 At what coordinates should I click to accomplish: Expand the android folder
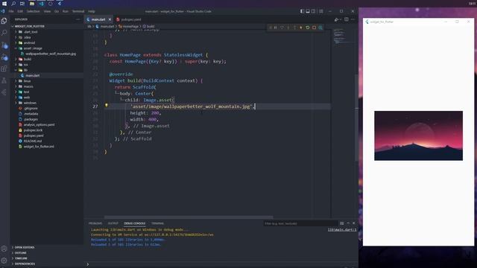[47, 43]
